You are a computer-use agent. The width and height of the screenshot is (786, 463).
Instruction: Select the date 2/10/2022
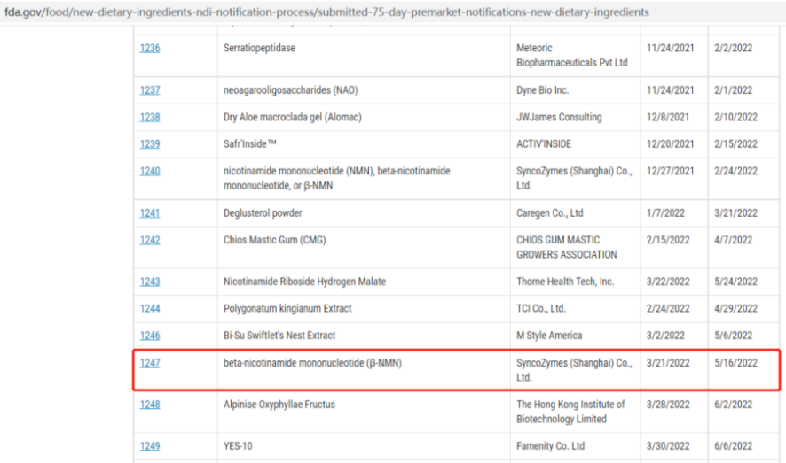click(x=735, y=117)
